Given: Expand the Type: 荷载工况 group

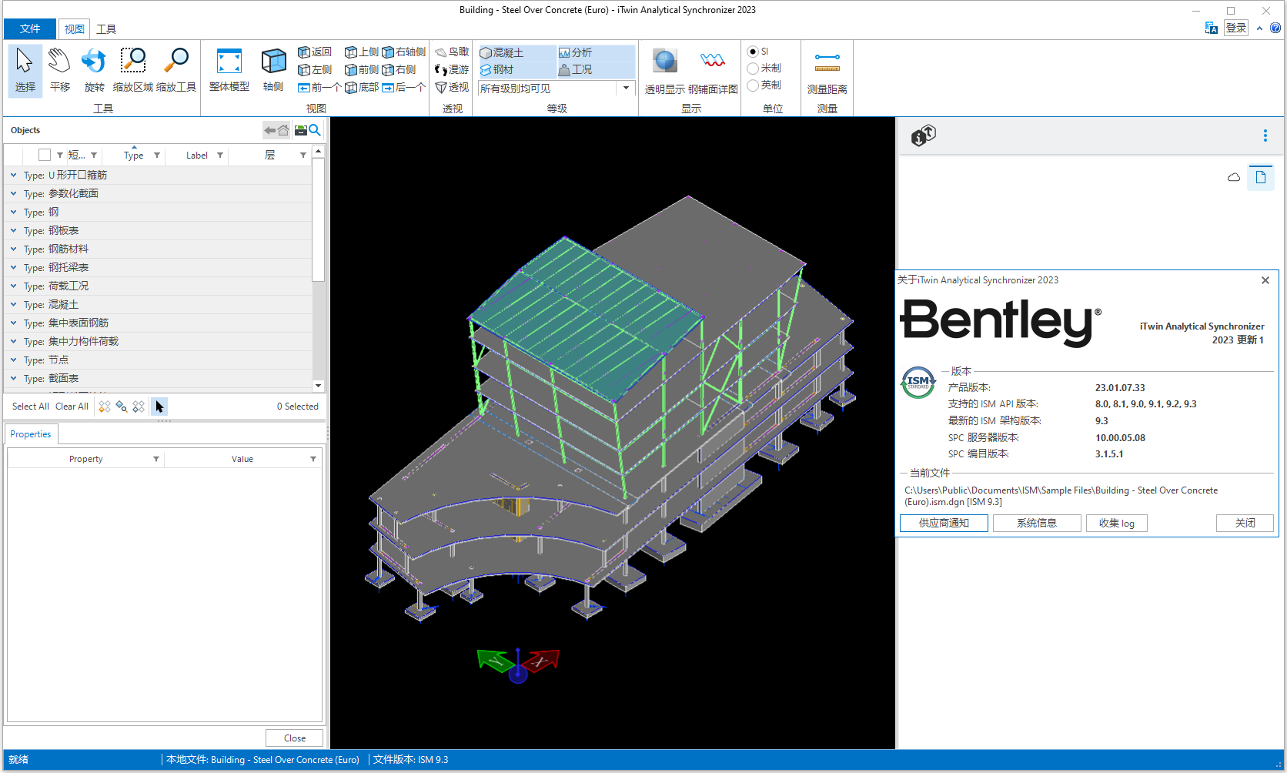Looking at the screenshot, I should pyautogui.click(x=13, y=286).
